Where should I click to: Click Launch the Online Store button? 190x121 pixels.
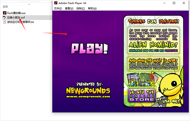pos(142,96)
